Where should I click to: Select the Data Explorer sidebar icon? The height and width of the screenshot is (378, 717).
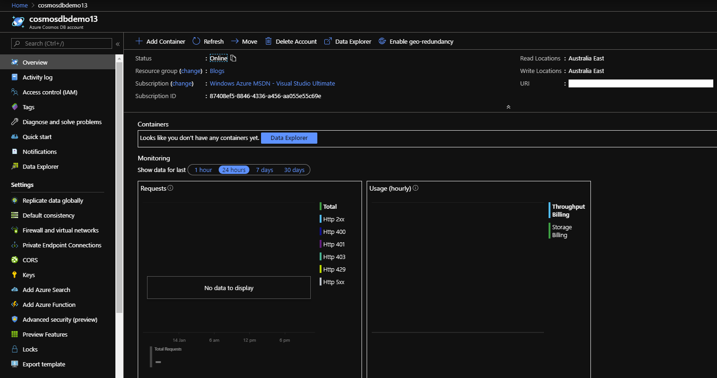tap(14, 166)
